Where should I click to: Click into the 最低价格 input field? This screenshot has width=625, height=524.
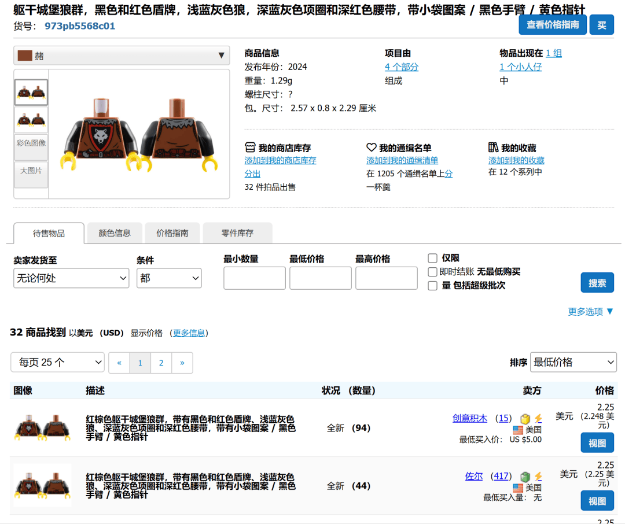pos(320,278)
